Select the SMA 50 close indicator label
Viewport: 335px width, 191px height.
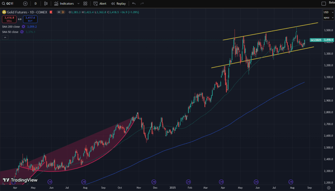point(11,32)
